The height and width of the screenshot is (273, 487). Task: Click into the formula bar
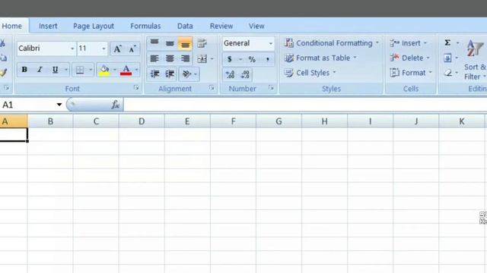pyautogui.click(x=305, y=105)
